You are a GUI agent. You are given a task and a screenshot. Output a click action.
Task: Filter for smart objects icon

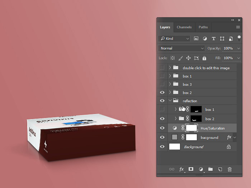coord(231,39)
